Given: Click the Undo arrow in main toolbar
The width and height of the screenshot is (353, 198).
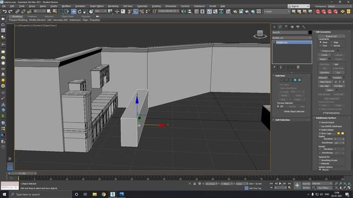Looking at the screenshot, I should pos(4,11).
